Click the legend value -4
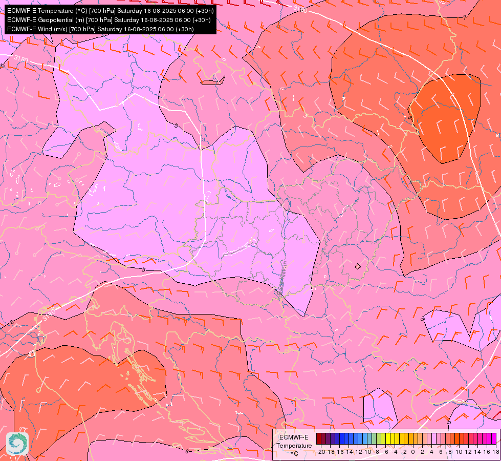 [x=395, y=452]
